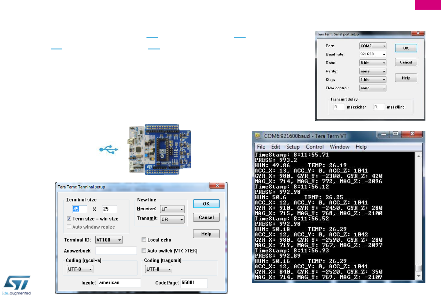The image size is (441, 297).
Task: Toggle Term size = win size checkbox
Action: 69,219
